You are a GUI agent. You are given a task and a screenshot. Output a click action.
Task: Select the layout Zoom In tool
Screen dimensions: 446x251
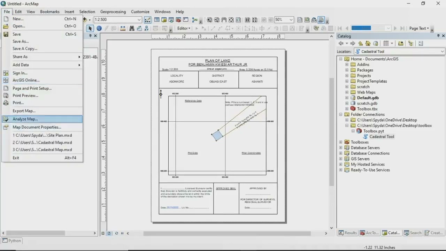209,20
